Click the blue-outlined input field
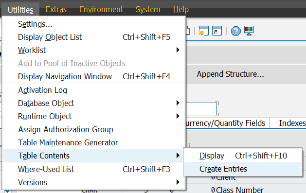 [x=201, y=109]
